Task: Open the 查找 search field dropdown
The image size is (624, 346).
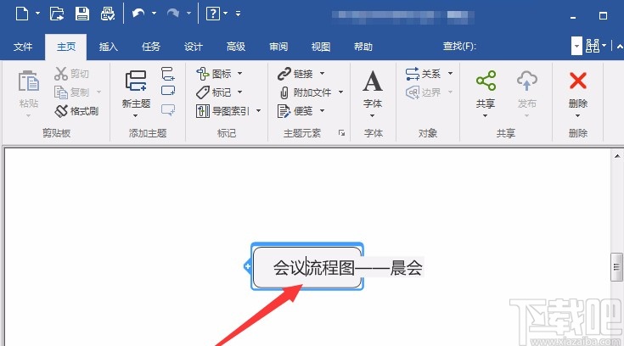Action: (576, 46)
